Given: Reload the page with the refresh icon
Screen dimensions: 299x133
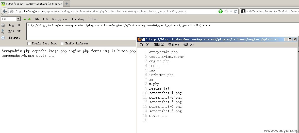Looking at the screenshot, I should [236, 11].
